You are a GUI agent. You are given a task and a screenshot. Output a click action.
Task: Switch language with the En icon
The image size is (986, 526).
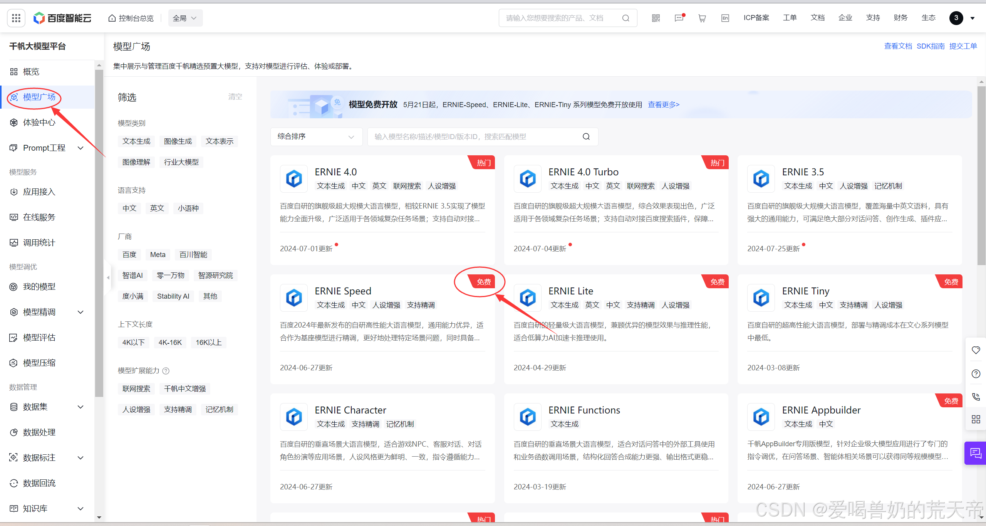coord(725,18)
